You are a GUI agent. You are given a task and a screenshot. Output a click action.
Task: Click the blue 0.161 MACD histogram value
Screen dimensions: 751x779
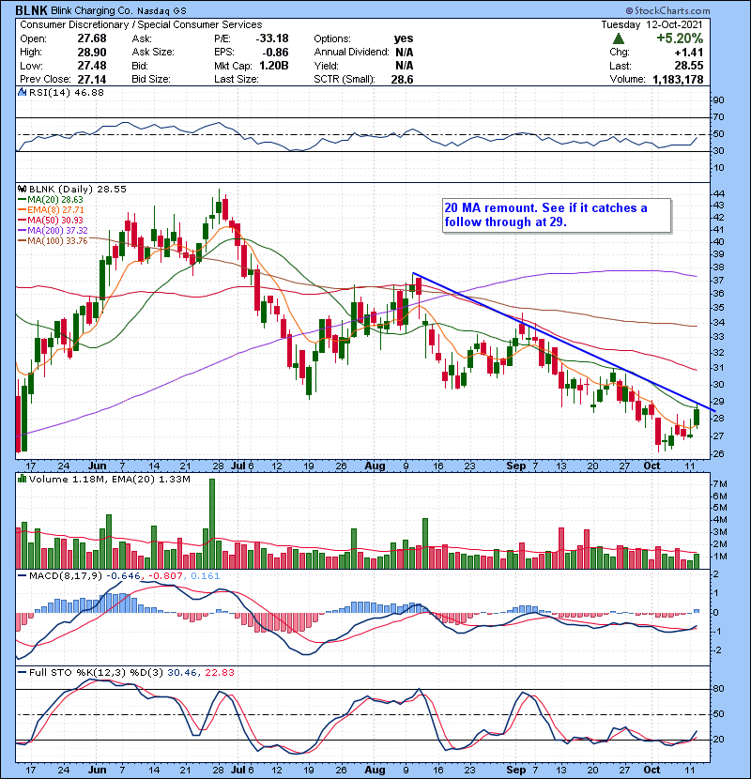click(206, 576)
